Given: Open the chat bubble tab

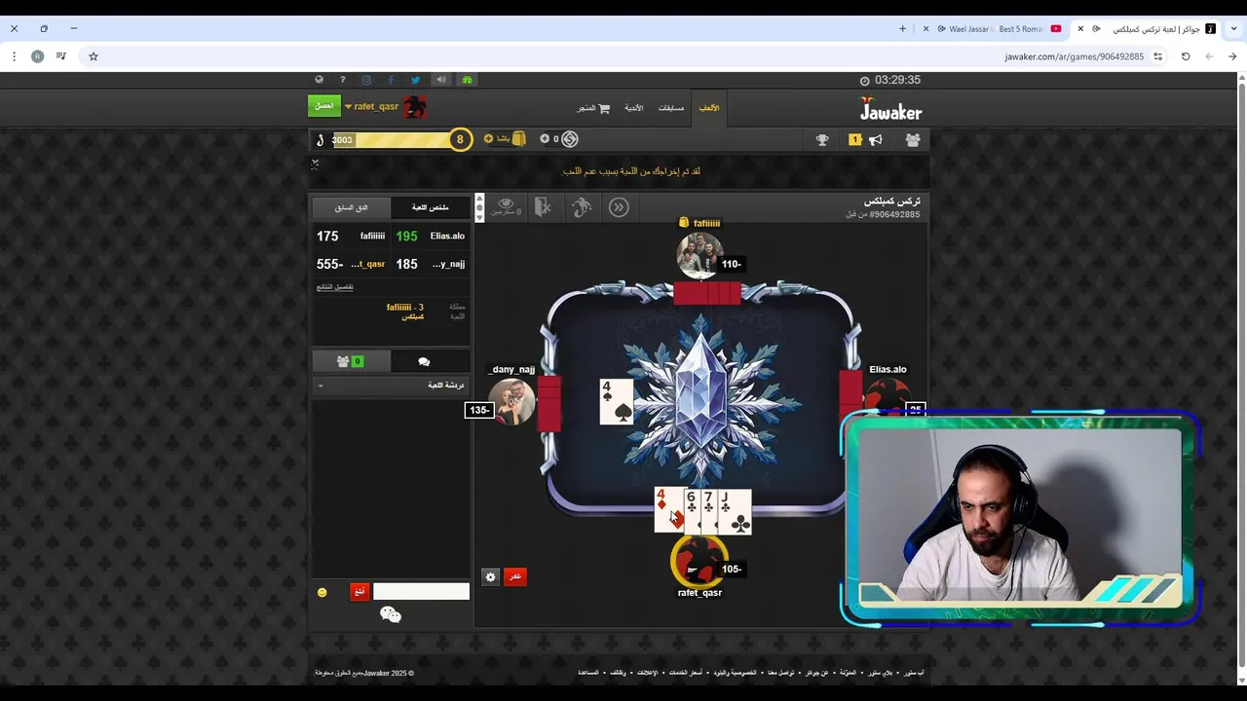Looking at the screenshot, I should point(424,361).
